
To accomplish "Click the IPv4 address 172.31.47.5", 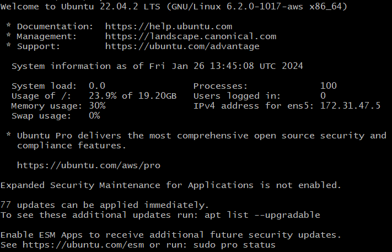I will [x=350, y=106].
